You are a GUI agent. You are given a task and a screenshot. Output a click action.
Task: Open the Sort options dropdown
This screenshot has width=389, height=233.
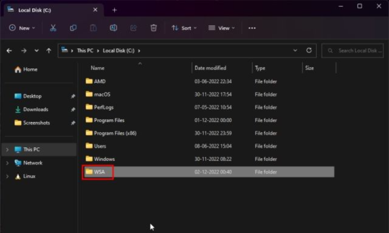[184, 28]
